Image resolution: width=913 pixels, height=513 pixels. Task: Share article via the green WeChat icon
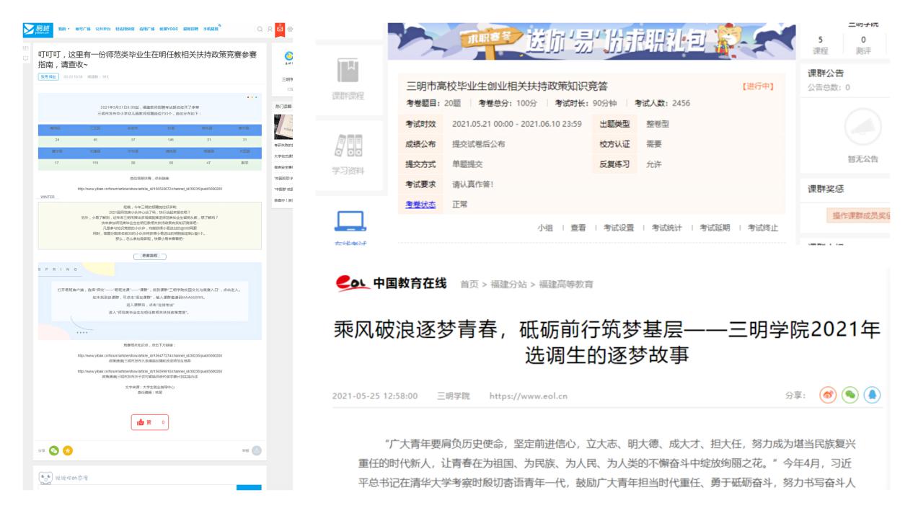coord(850,396)
